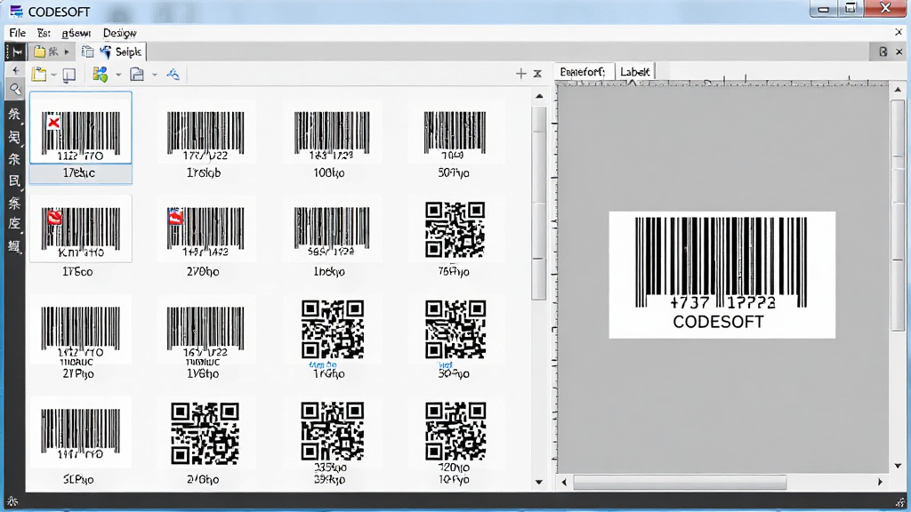Click the thumbnail list vertical scrollbar thumb
The image size is (911, 512).
[539, 204]
